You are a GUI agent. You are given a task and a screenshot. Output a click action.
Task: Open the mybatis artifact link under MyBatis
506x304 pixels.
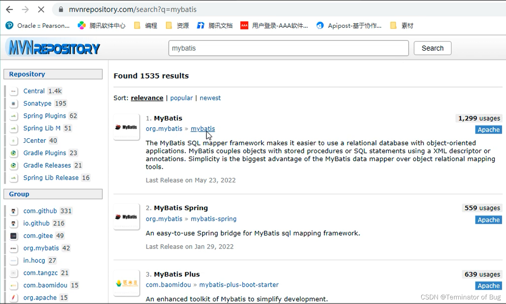203,129
